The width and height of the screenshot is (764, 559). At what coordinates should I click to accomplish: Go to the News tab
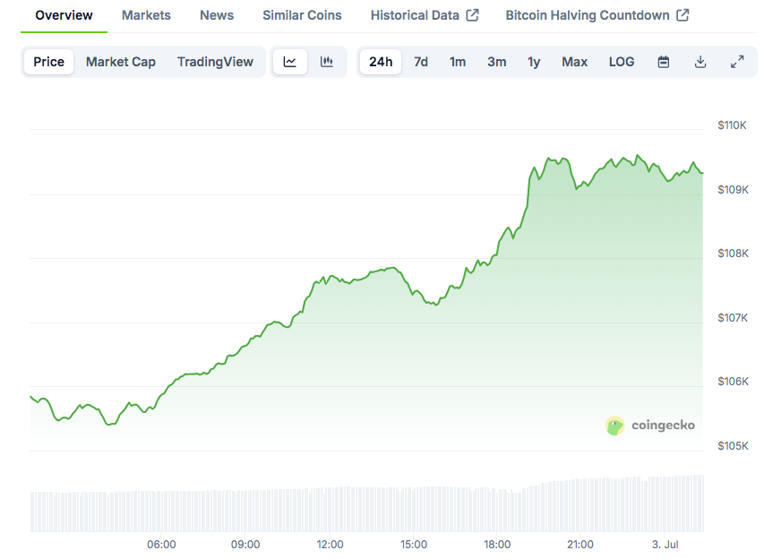pyautogui.click(x=217, y=15)
